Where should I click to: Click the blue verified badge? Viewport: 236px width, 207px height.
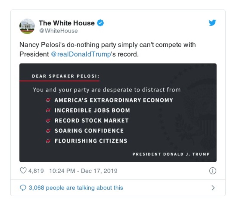[101, 23]
